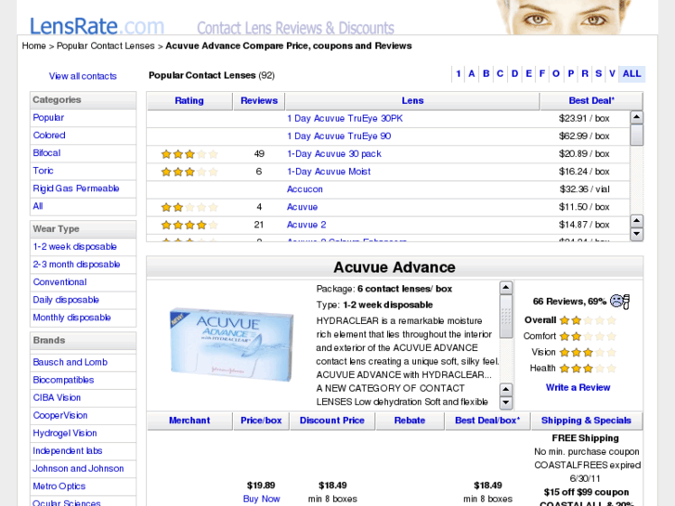Click the sad face review icon
Viewport: 675px width, 506px height.
[619, 301]
